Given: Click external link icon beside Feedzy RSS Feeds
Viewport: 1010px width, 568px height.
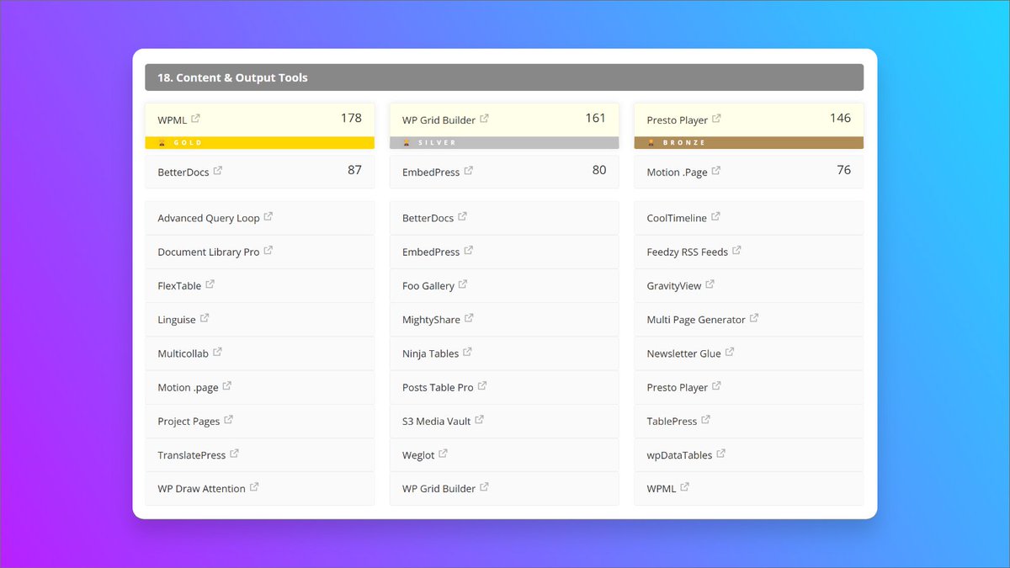Looking at the screenshot, I should pos(737,250).
